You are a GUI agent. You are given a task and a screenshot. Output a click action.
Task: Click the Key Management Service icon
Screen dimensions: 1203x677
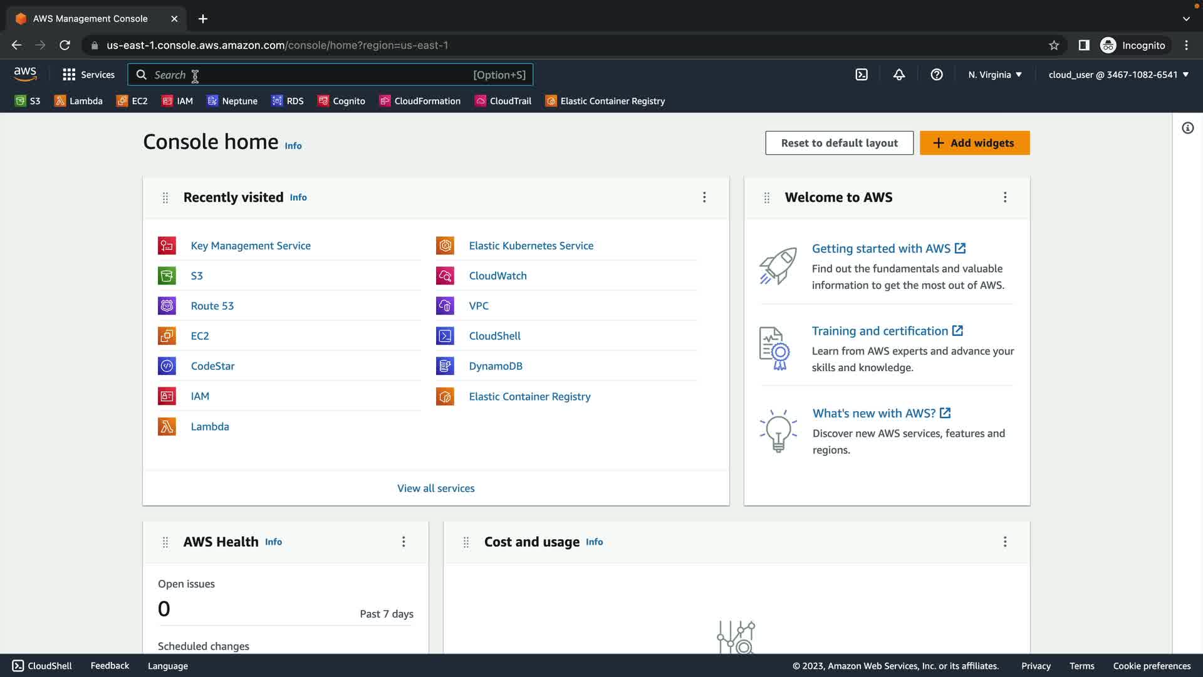click(x=167, y=246)
